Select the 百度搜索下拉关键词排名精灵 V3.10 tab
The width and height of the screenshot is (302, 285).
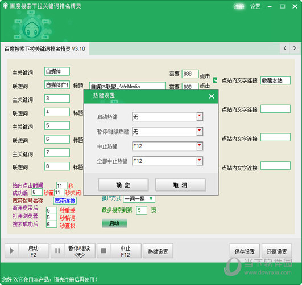click(45, 49)
